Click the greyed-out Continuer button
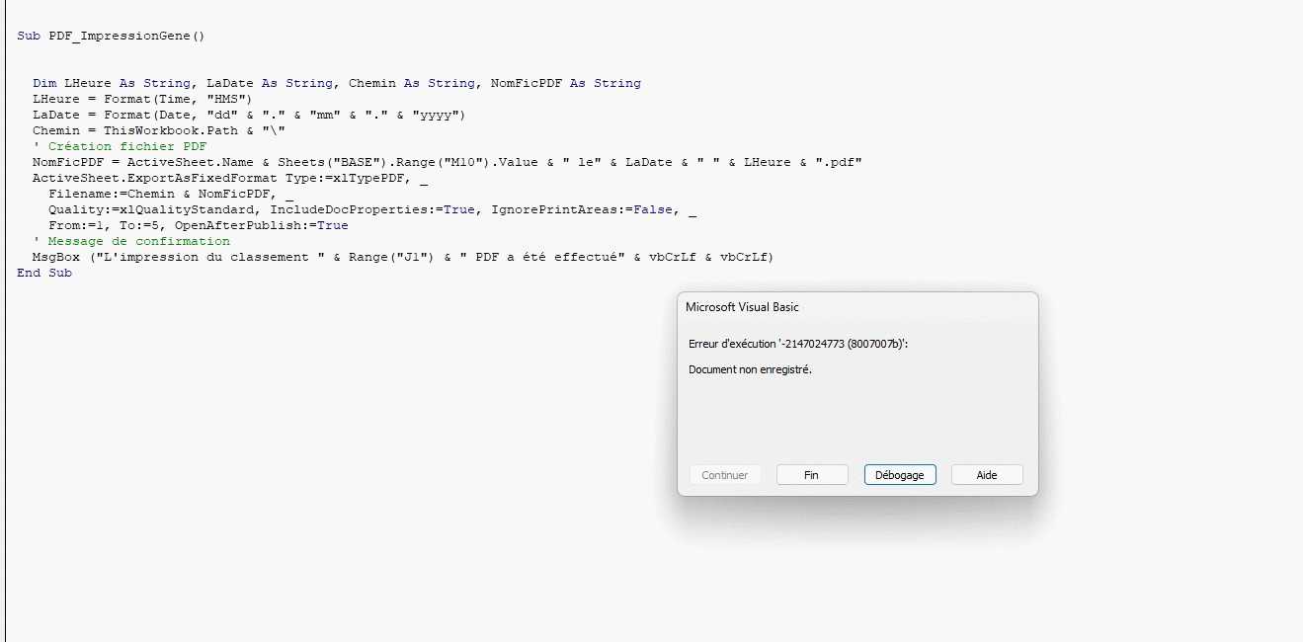Image resolution: width=1303 pixels, height=642 pixels. pyautogui.click(x=725, y=475)
